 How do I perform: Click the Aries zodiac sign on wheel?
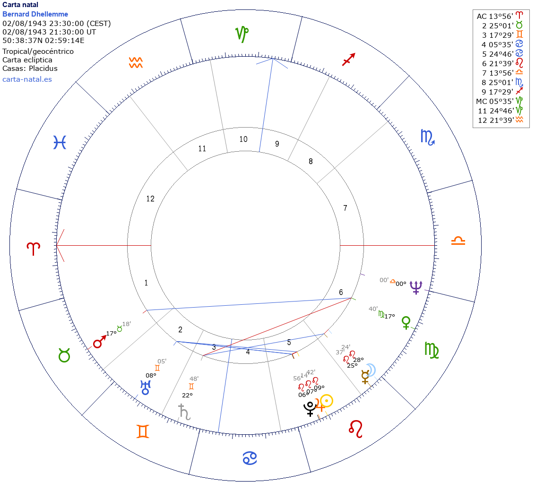pos(34,249)
